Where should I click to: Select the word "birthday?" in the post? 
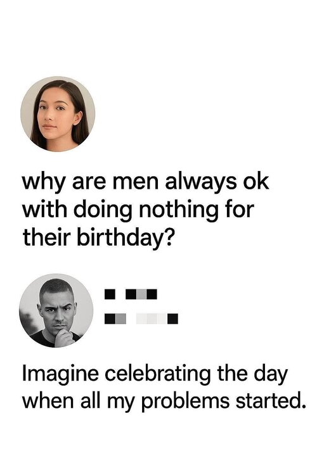tap(126, 238)
